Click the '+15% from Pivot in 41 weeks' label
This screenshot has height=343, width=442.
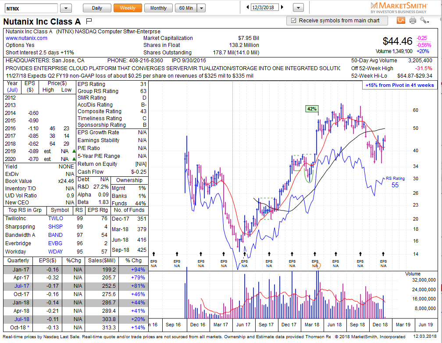pos(400,85)
